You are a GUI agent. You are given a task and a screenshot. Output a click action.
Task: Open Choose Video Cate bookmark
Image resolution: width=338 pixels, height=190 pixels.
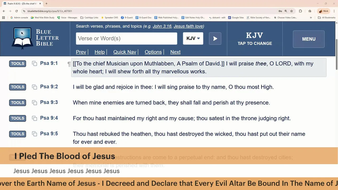click(x=285, y=18)
